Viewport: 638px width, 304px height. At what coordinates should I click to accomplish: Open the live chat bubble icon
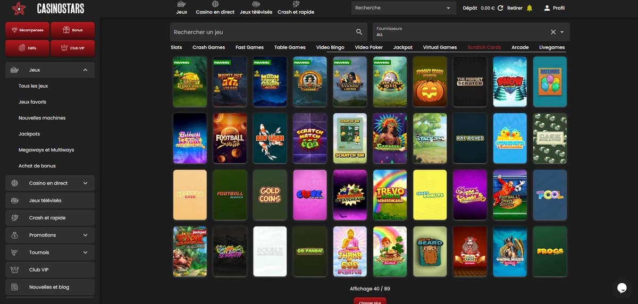pos(623,288)
